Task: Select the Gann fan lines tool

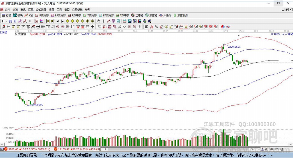Action: (x=105, y=27)
